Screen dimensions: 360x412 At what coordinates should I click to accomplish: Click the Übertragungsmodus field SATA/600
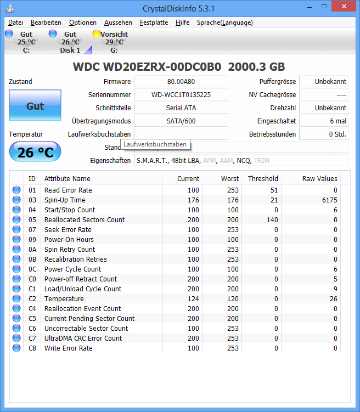[x=181, y=121]
